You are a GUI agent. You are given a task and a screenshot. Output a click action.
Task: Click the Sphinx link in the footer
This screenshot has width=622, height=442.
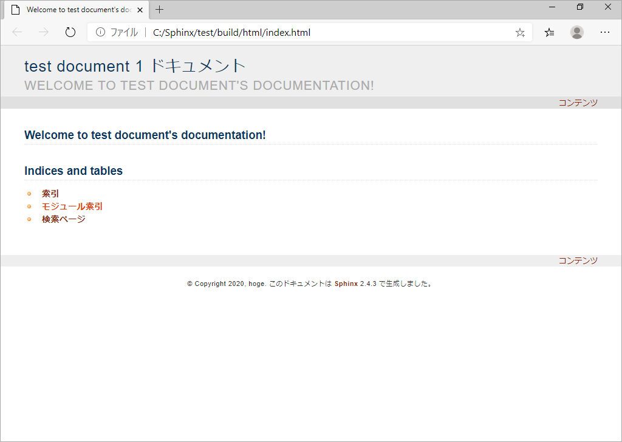pyautogui.click(x=346, y=284)
